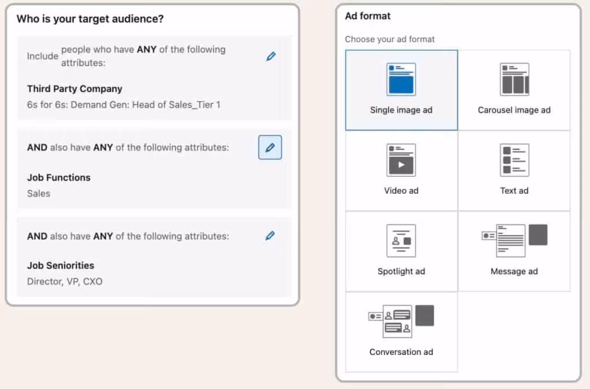Screen dimensions: 590x389
Task: Click the 'Carousel image ad' label
Action: coord(515,110)
